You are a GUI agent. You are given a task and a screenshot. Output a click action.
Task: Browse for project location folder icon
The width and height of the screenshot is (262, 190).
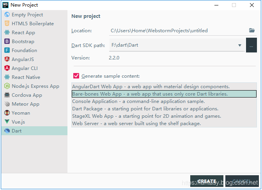point(252,30)
